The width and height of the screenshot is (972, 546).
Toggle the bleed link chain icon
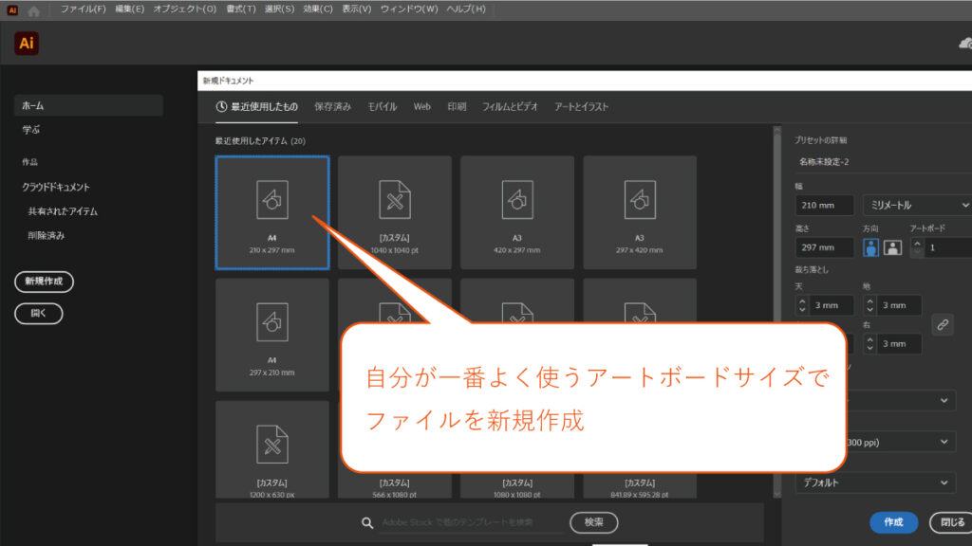point(943,324)
